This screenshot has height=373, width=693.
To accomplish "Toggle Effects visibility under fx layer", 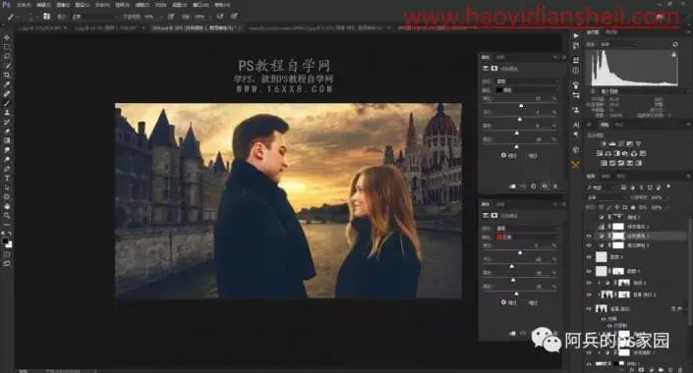I will [604, 318].
